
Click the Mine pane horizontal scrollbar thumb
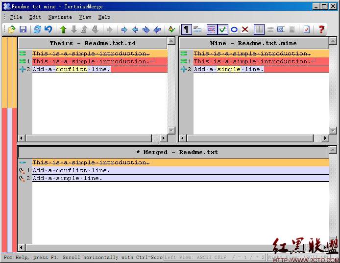[x=250, y=138]
